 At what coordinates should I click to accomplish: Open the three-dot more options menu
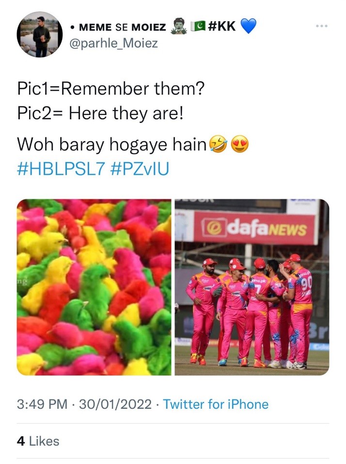[x=321, y=26]
